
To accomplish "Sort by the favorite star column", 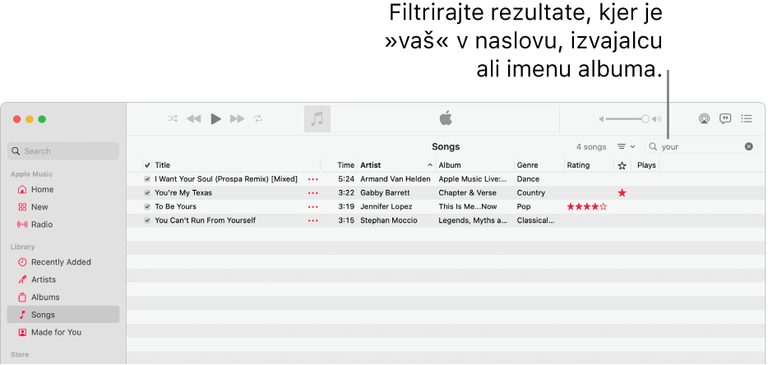I will pos(622,165).
